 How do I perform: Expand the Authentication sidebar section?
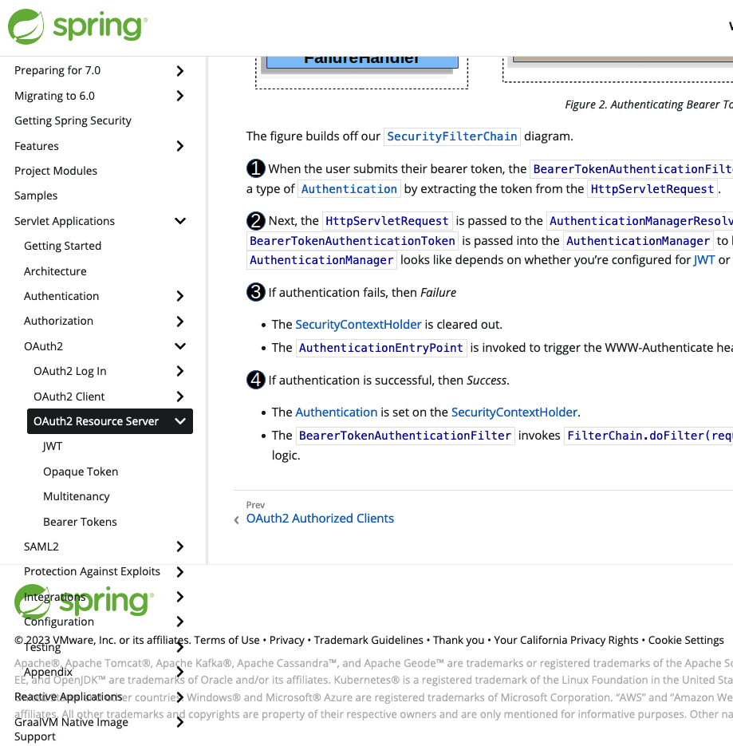pyautogui.click(x=179, y=296)
